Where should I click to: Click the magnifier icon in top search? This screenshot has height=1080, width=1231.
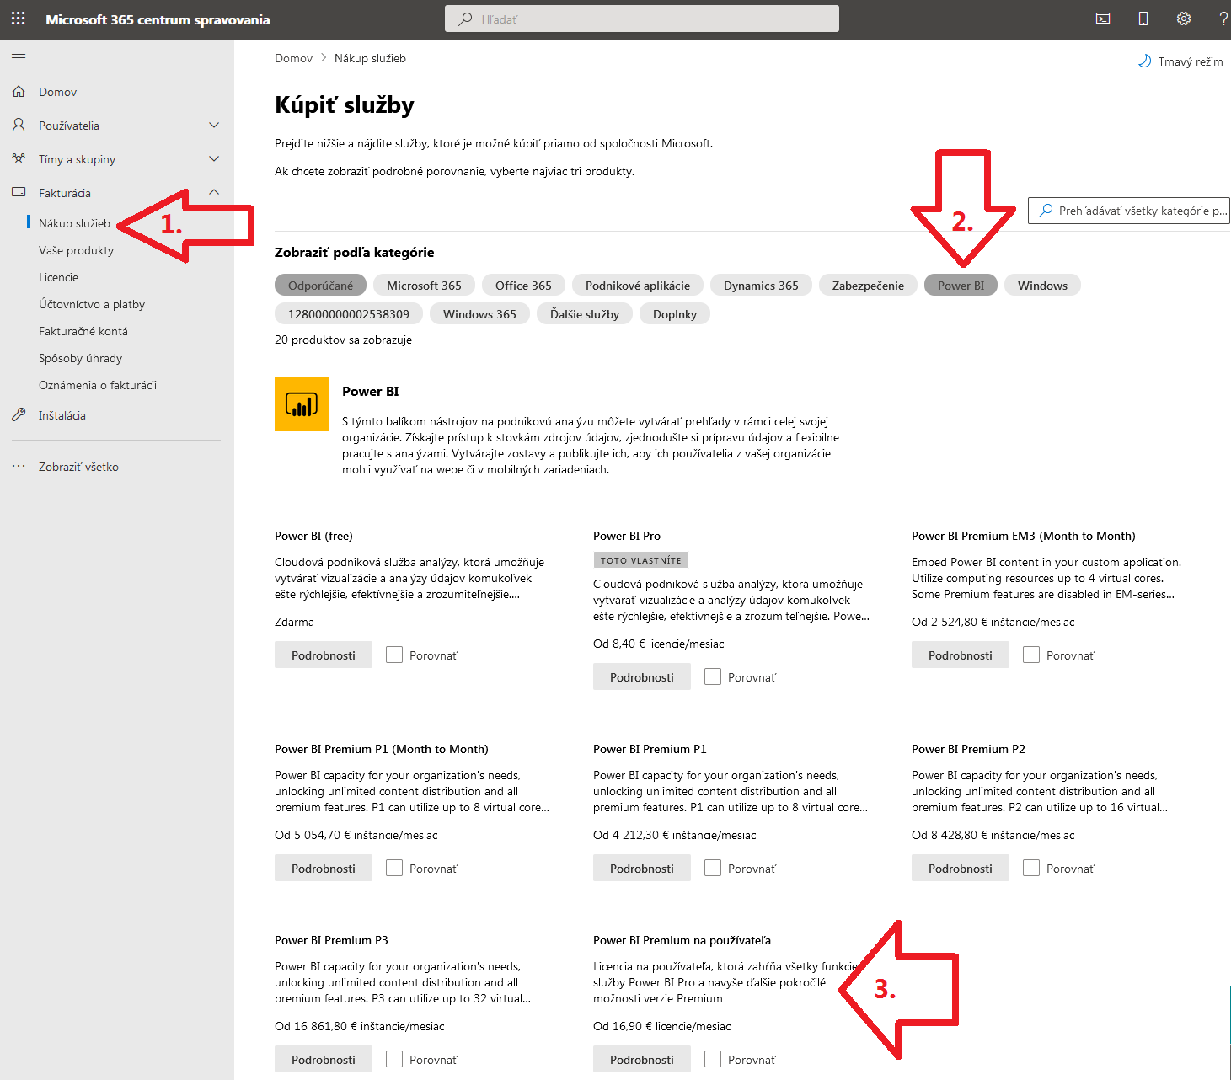pos(465,19)
